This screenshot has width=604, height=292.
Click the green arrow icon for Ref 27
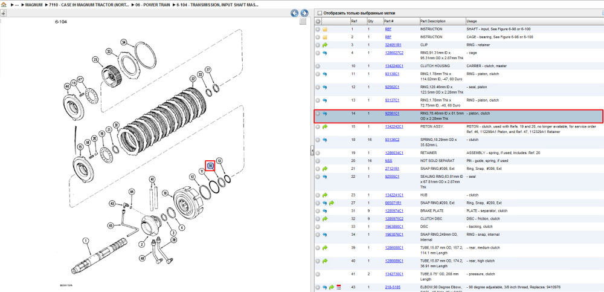[x=331, y=203]
